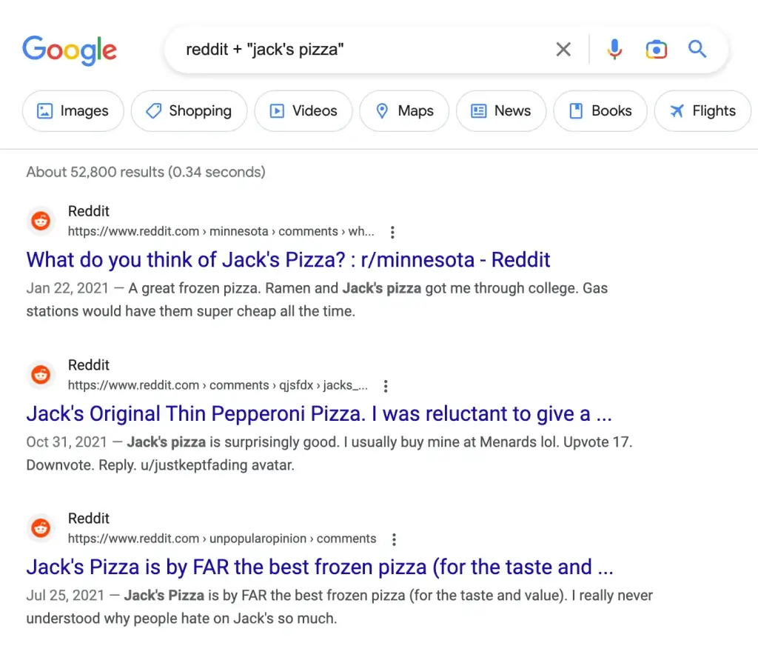Clear the search box with X icon
Screen dimensions: 758x649
point(563,49)
